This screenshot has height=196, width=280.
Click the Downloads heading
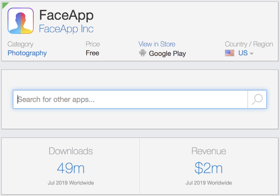(71, 151)
